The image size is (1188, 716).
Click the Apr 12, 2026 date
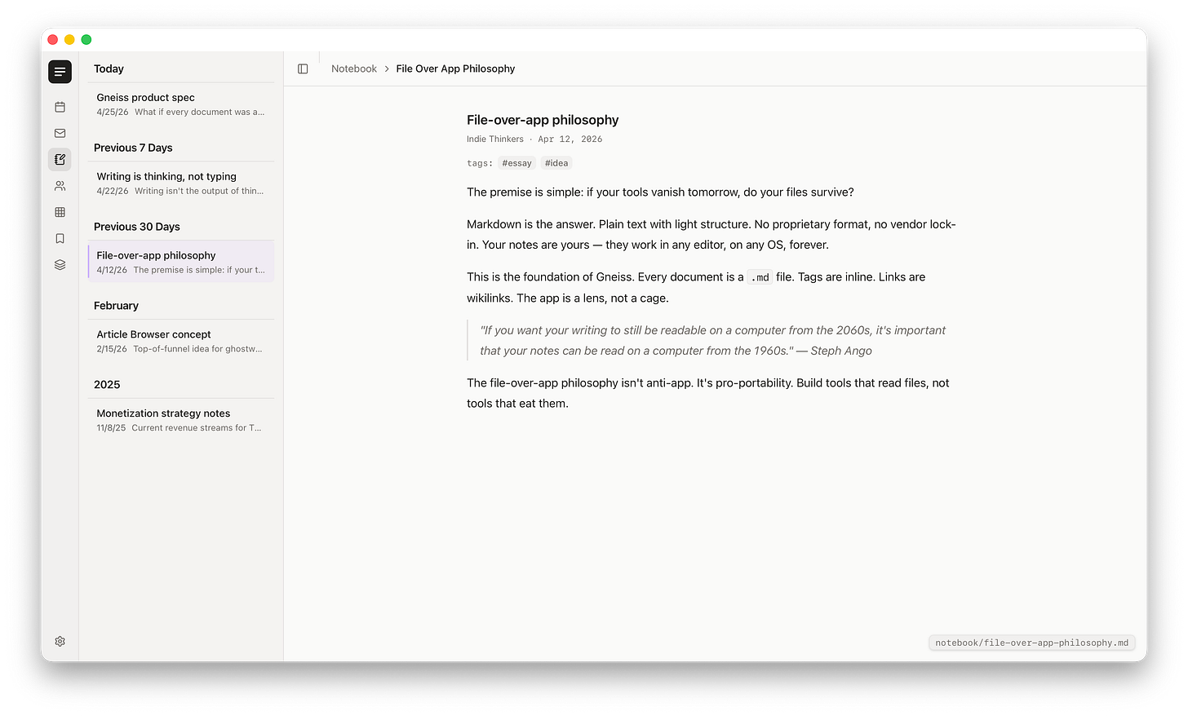[570, 139]
